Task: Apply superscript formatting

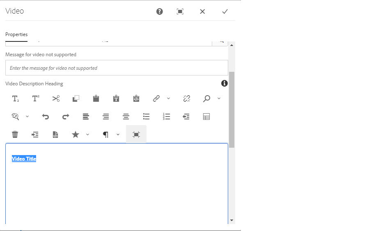Action: (x=36, y=98)
